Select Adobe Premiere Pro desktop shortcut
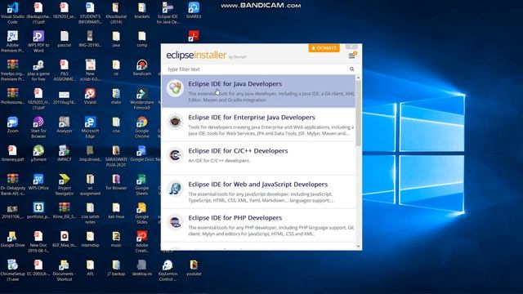Screen dimensions: 523x294 13,42
